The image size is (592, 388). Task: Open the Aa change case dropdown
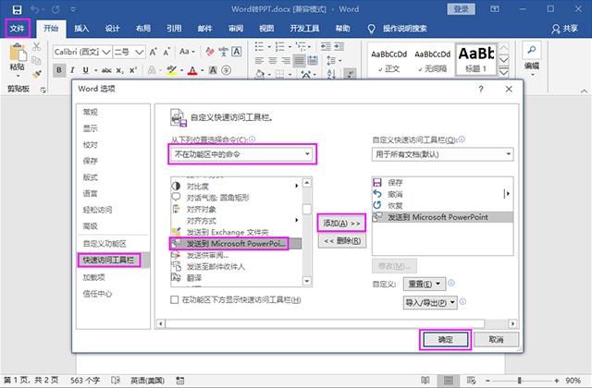click(187, 52)
